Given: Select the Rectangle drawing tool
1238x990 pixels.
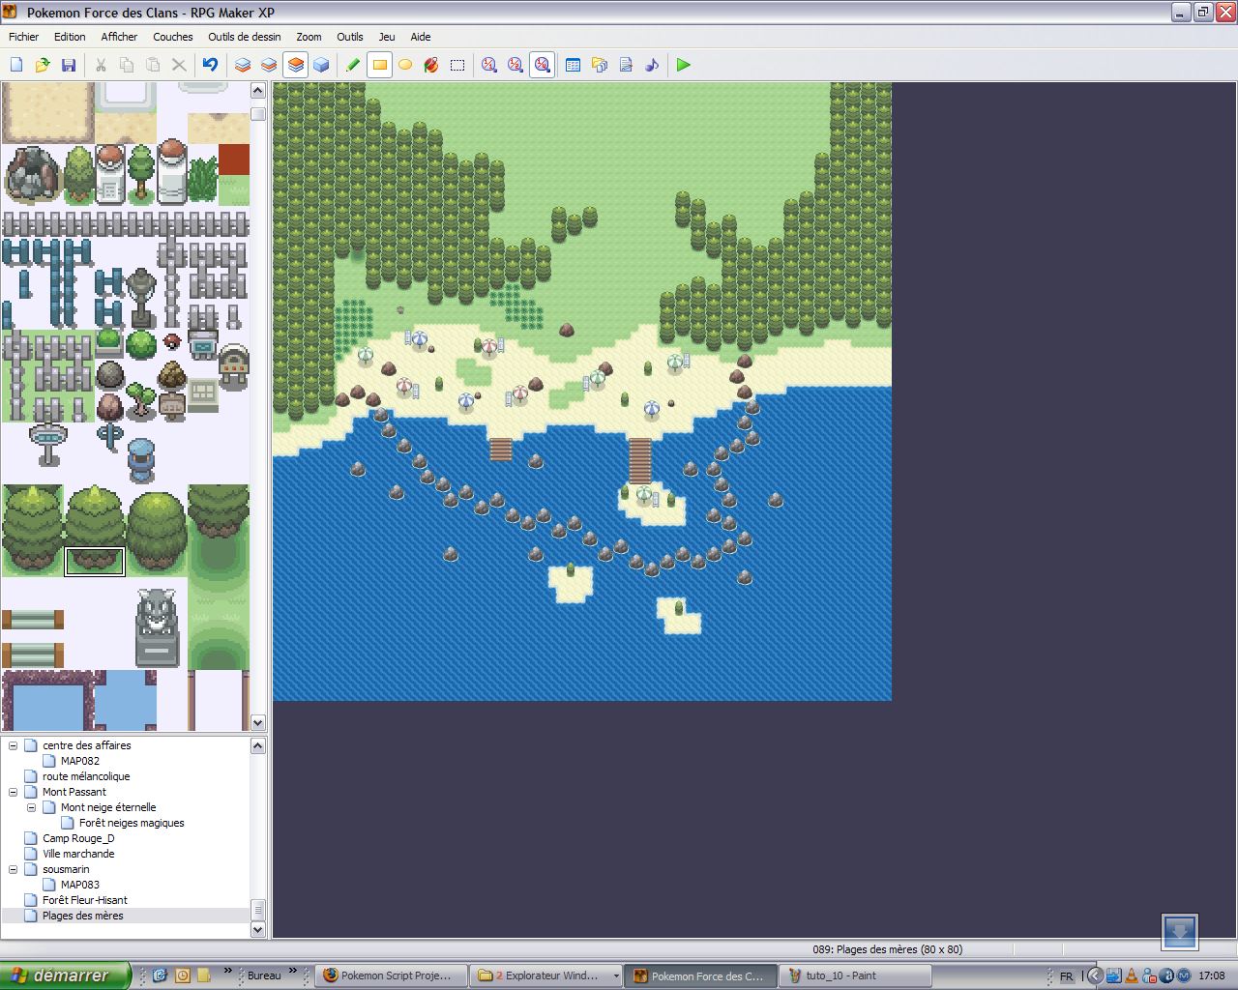Looking at the screenshot, I should (380, 65).
